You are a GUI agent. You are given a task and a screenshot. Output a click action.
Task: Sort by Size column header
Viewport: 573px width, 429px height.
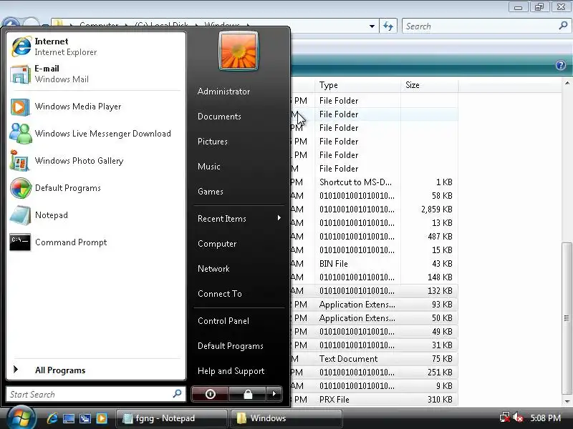pos(429,85)
